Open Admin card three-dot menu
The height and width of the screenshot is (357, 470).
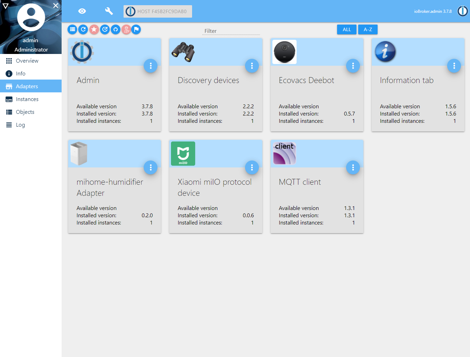(x=151, y=66)
